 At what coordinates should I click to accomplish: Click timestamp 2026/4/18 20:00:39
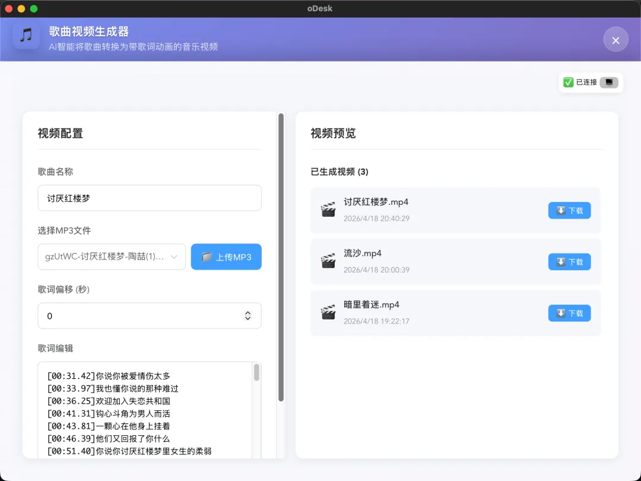click(376, 270)
